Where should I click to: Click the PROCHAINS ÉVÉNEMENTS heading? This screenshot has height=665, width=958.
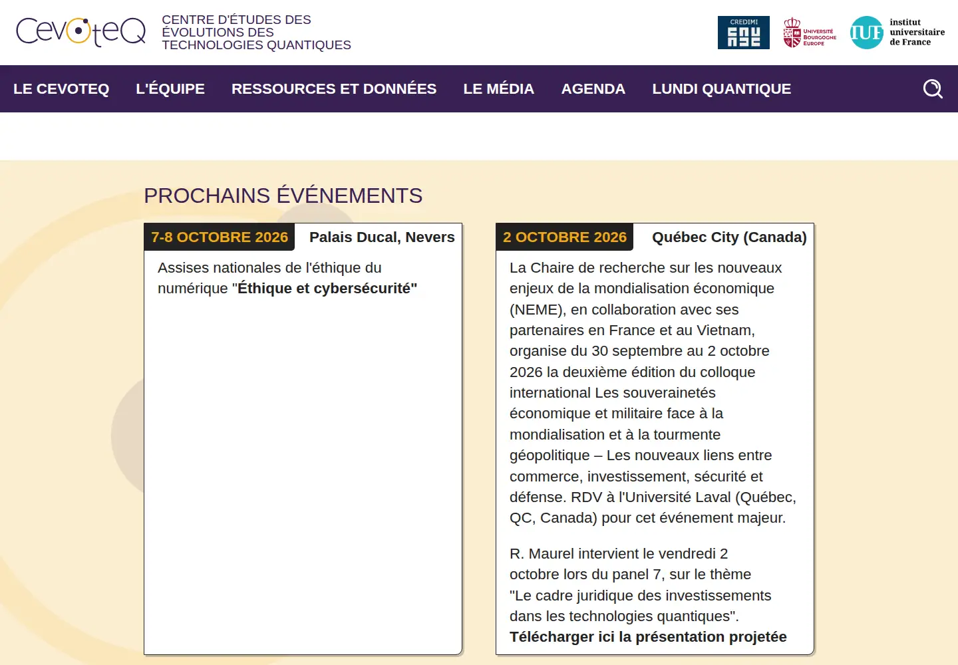click(x=283, y=196)
